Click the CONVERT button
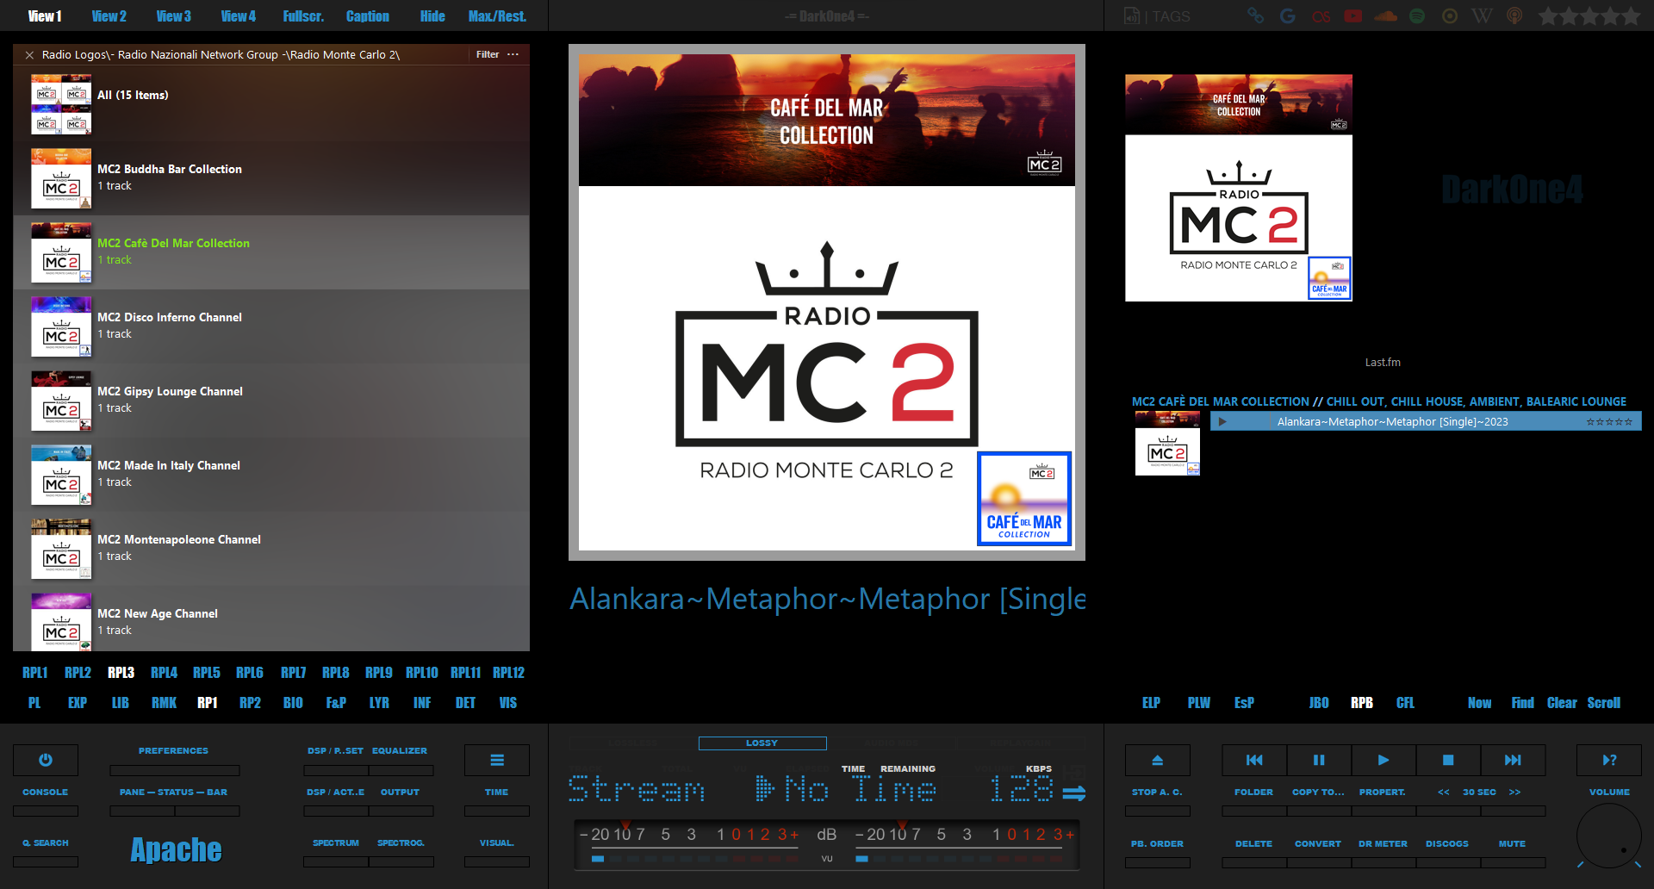The height and width of the screenshot is (889, 1654). point(1318,843)
